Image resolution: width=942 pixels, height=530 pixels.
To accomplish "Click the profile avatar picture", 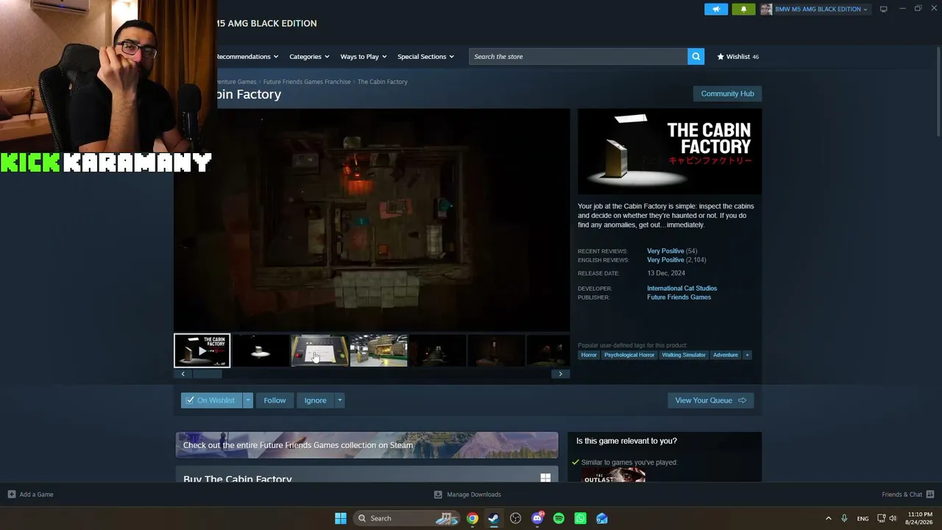I will [x=766, y=9].
